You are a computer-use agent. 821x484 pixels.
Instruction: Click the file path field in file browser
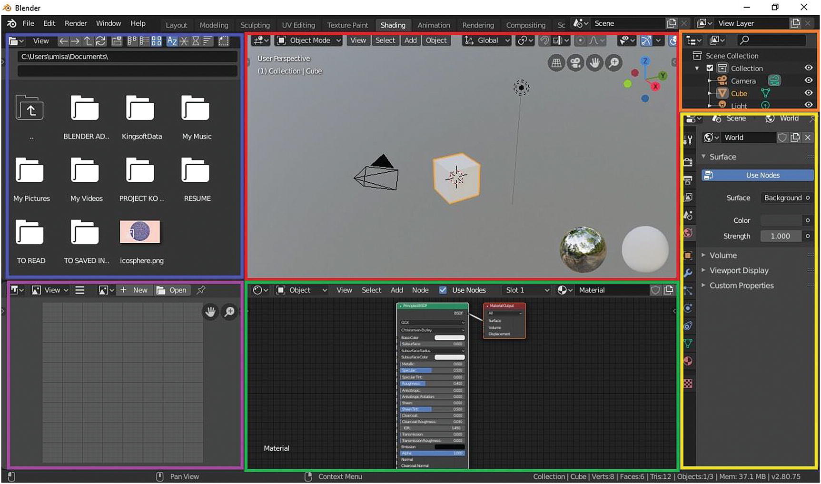click(x=127, y=57)
